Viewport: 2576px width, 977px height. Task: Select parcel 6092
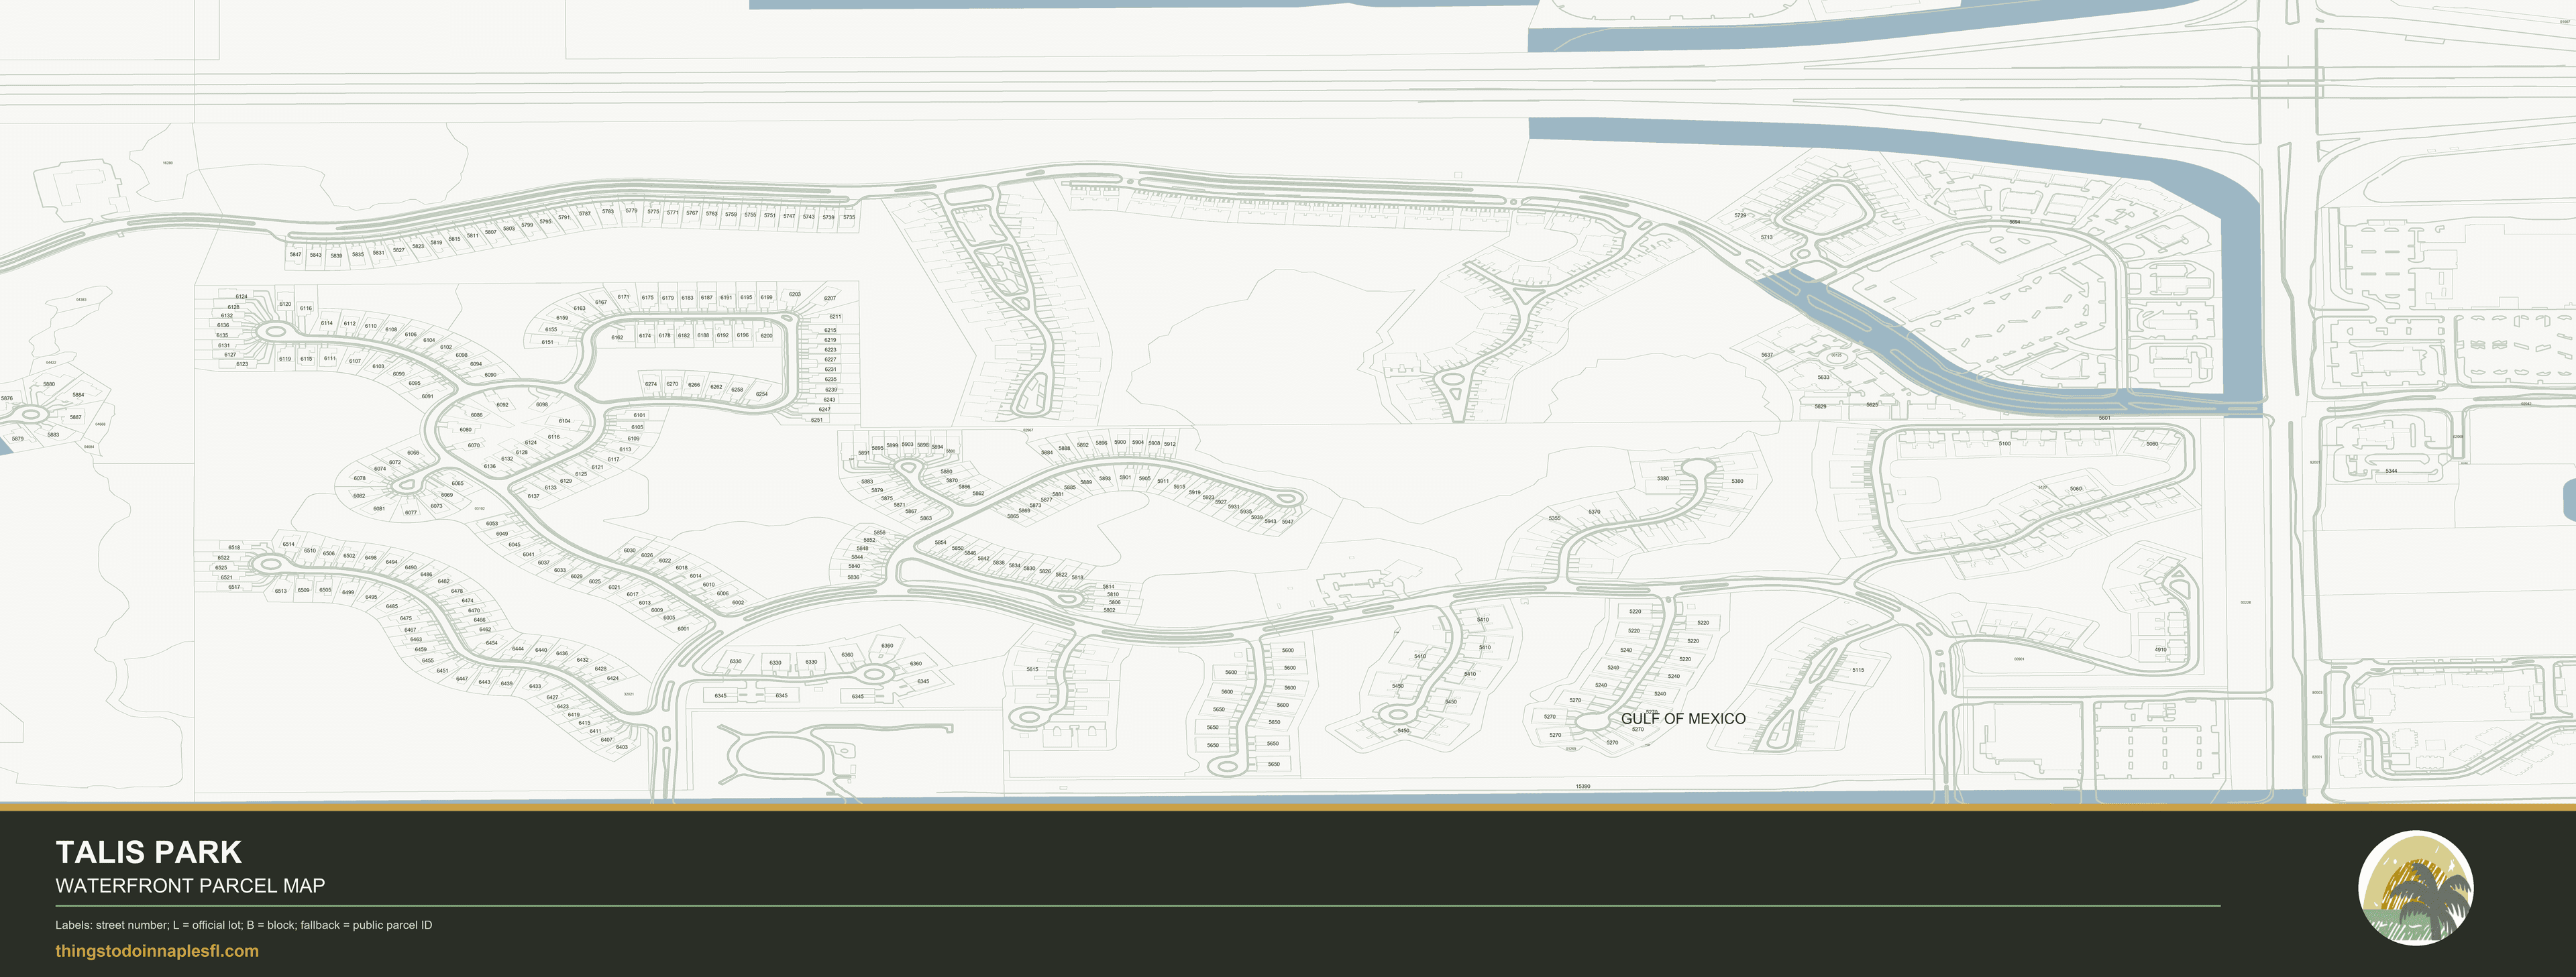502,405
